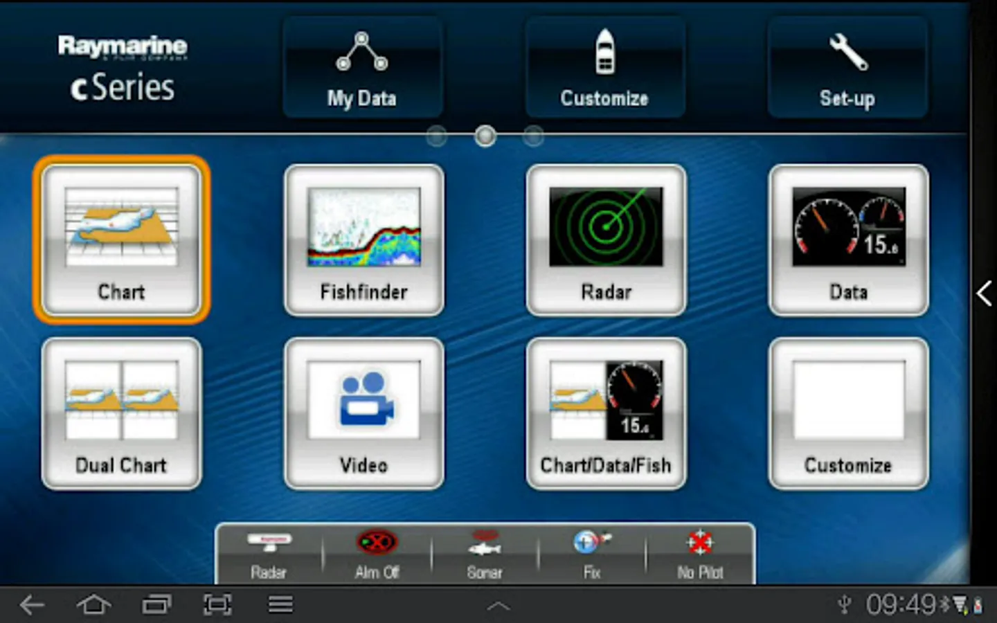Screen dimensions: 997x623
Task: Select the Fix GPS status icon
Action: point(591,555)
